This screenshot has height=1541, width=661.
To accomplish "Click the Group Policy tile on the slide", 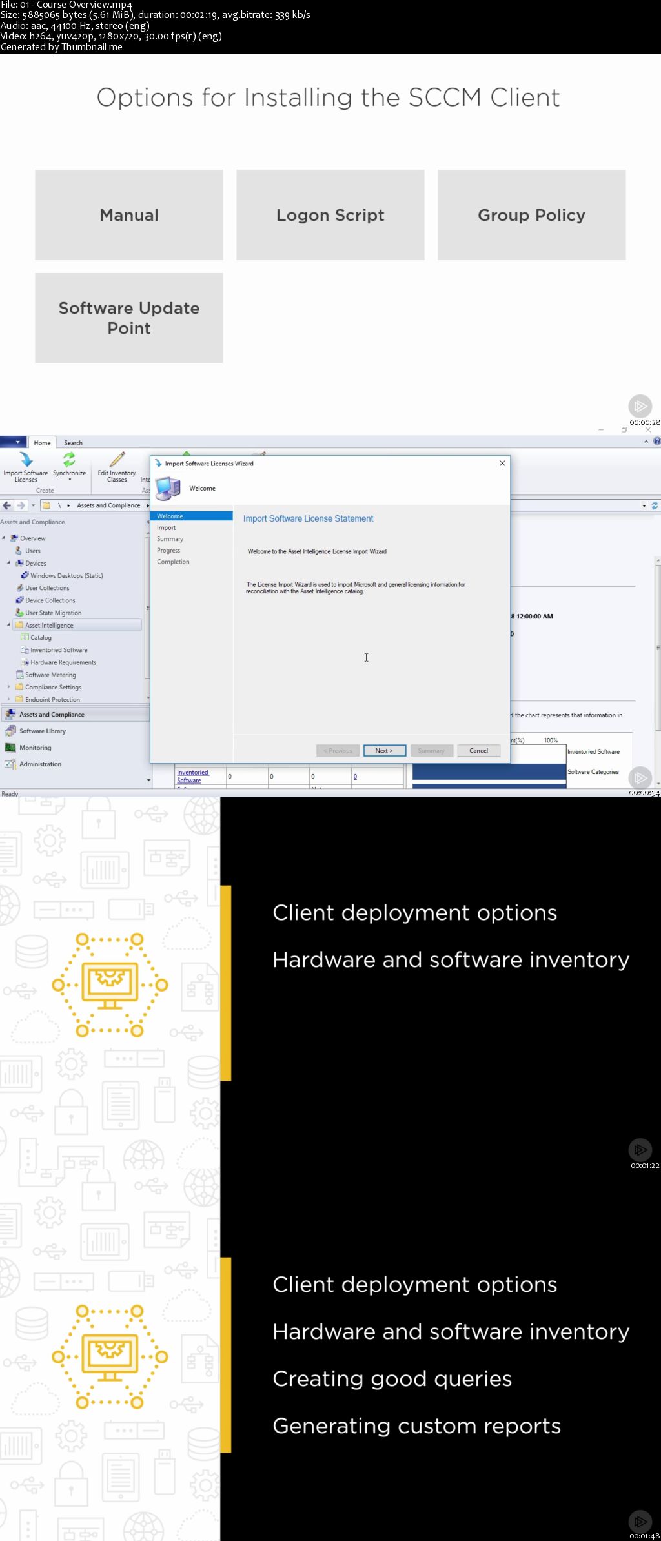I will click(532, 215).
